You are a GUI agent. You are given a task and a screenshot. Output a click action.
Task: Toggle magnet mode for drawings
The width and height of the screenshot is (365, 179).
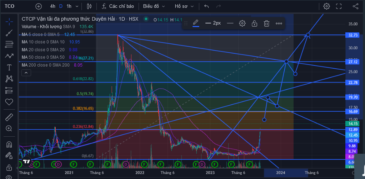pos(9,145)
